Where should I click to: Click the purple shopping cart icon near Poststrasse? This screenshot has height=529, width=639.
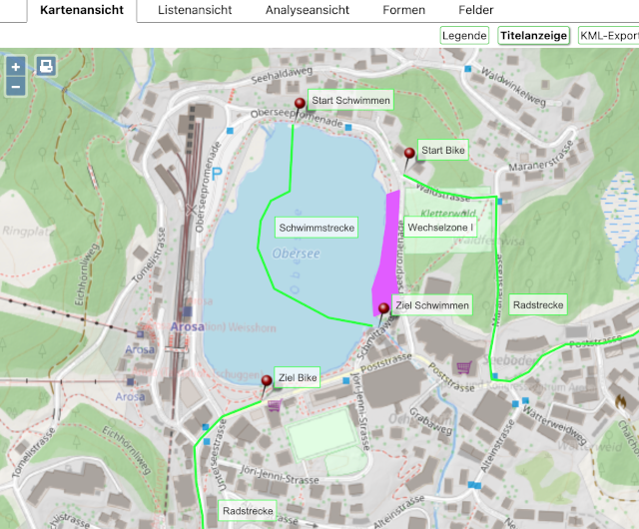point(463,367)
